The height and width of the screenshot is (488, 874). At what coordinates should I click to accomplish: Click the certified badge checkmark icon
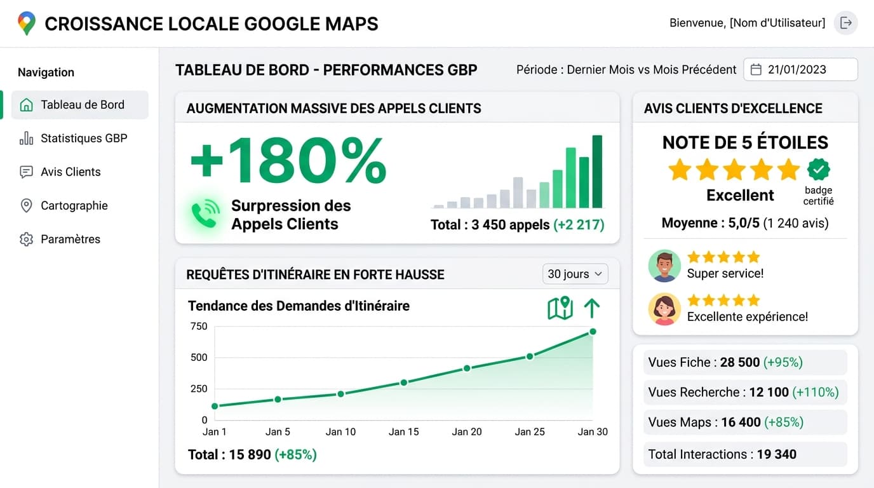point(819,169)
